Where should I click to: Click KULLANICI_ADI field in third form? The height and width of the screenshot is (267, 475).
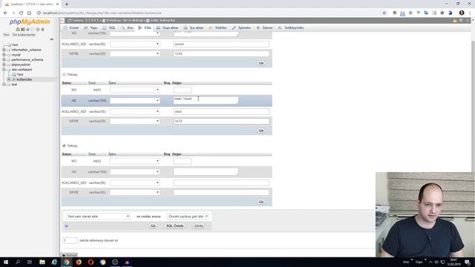pos(221,183)
